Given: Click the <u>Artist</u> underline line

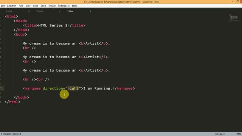Looking at the screenshot, I should [x=66, y=71].
